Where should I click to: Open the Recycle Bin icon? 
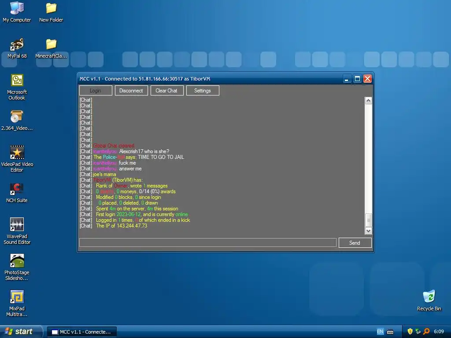429,301
